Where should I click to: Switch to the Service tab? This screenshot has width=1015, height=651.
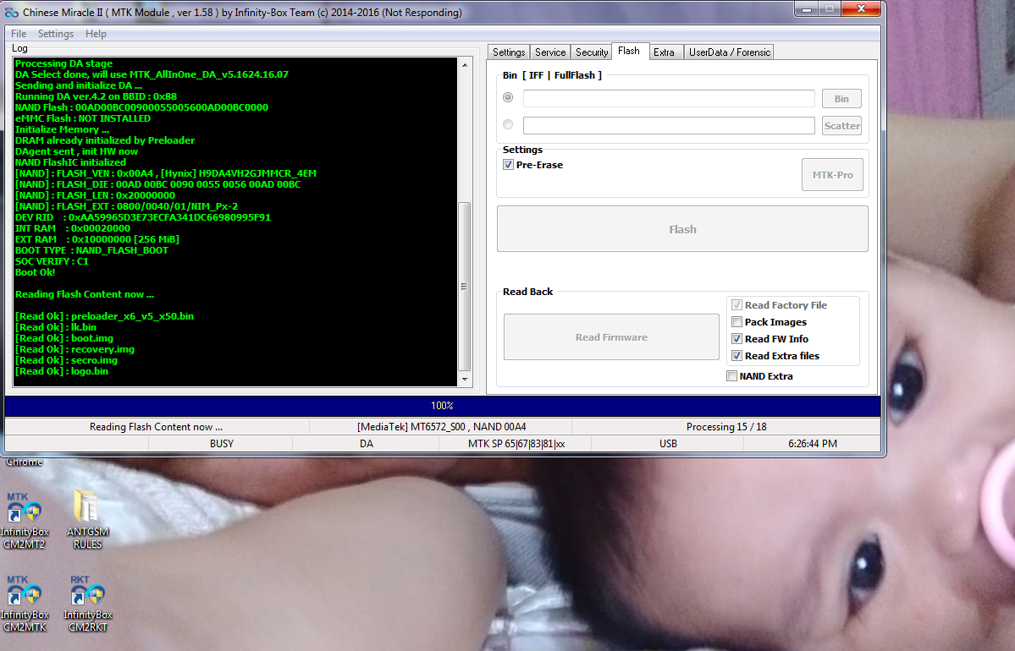coord(550,52)
